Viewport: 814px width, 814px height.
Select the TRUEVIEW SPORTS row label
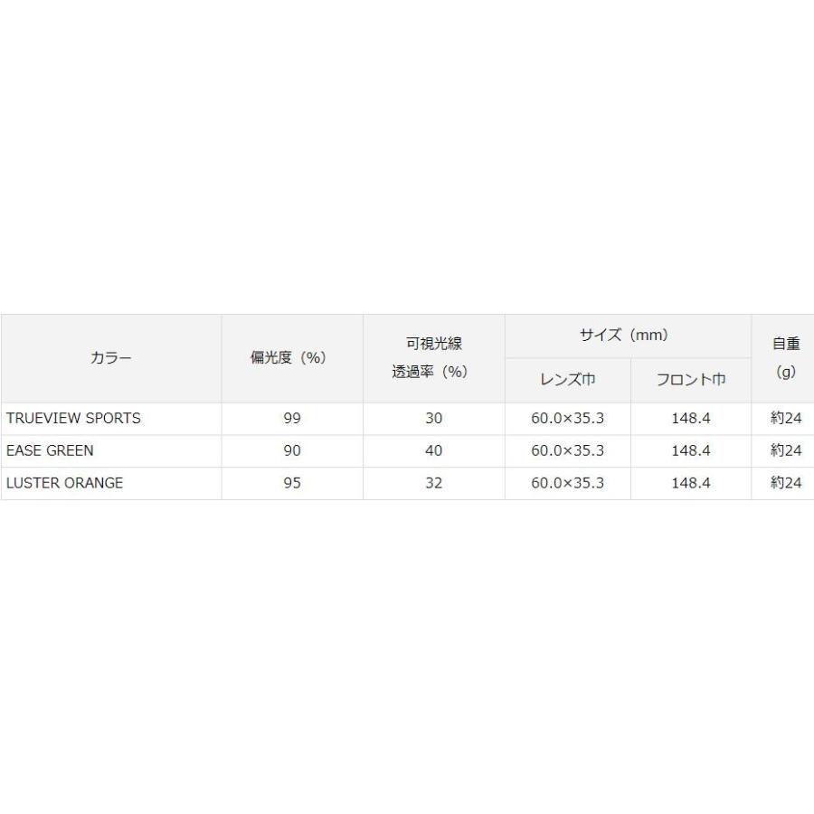(x=73, y=419)
